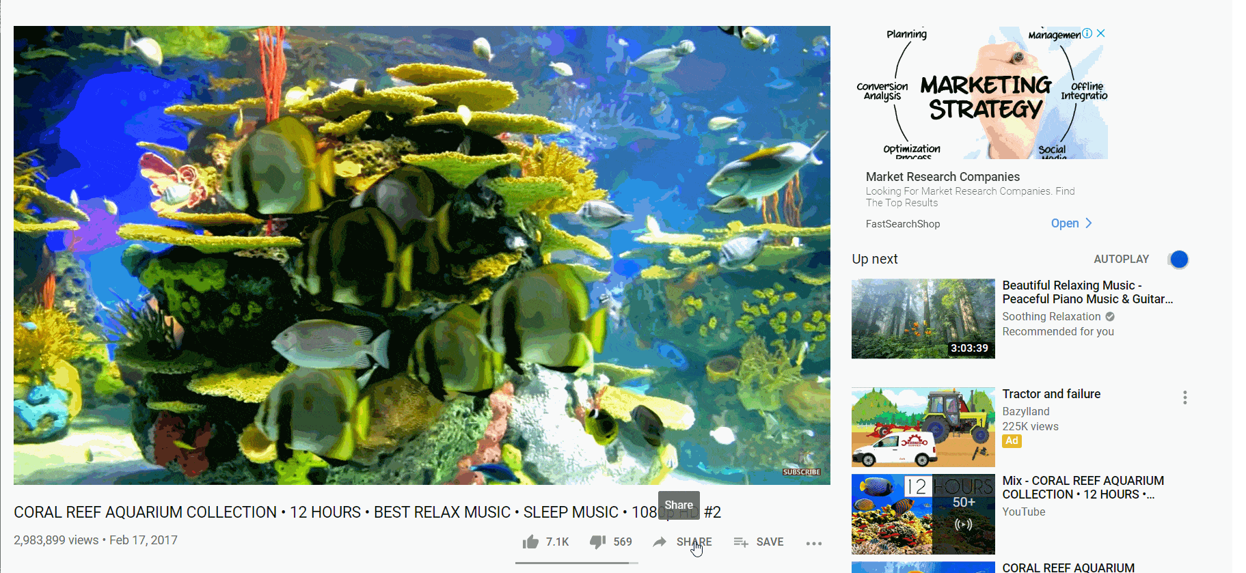Click the Save to playlist icon
1246x573 pixels.
pos(741,542)
